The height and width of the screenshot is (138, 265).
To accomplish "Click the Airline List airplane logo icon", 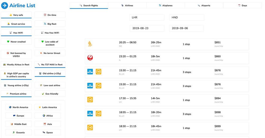I will [5, 6].
